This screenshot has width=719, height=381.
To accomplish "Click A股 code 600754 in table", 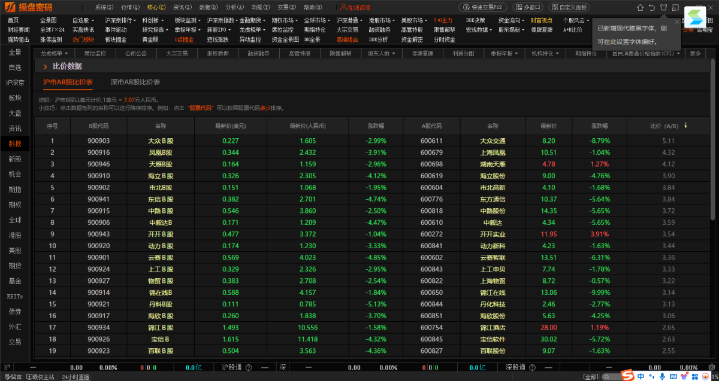I will pos(431,328).
